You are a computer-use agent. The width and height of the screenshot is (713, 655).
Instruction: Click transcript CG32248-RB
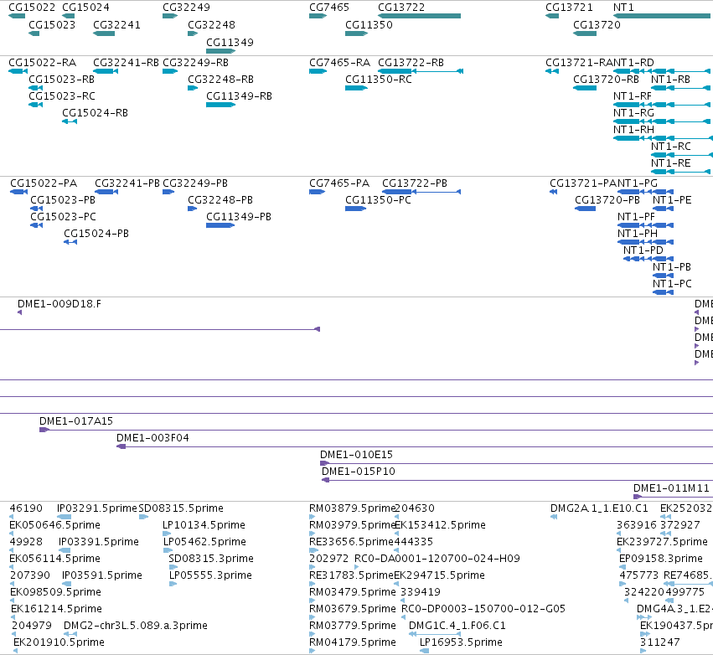pos(220,80)
